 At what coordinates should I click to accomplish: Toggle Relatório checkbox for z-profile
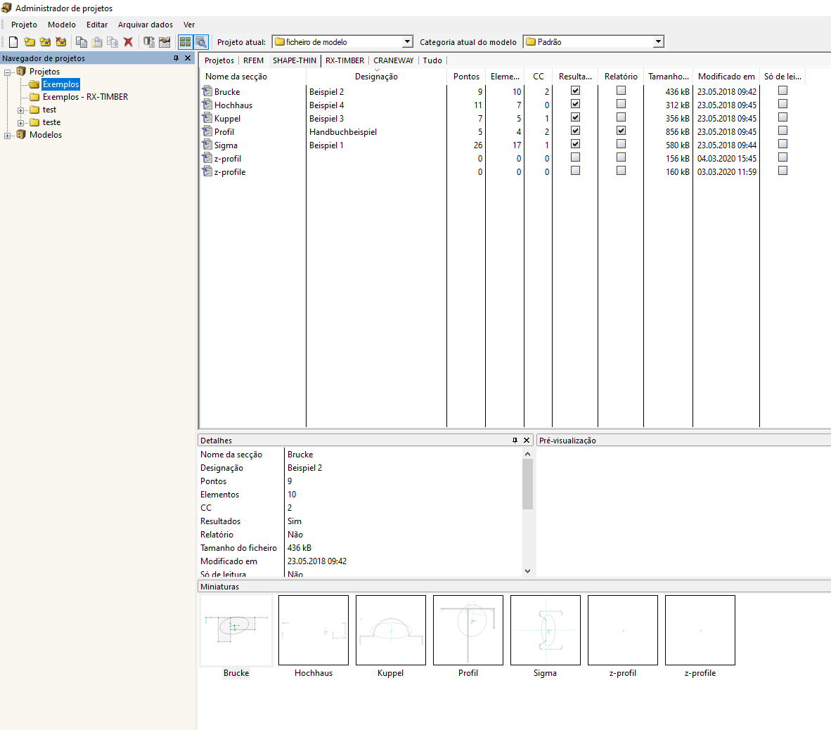[621, 171]
